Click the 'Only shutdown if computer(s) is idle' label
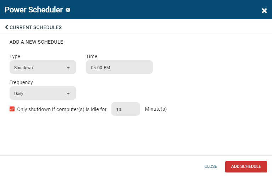272x181 pixels. tap(62, 109)
